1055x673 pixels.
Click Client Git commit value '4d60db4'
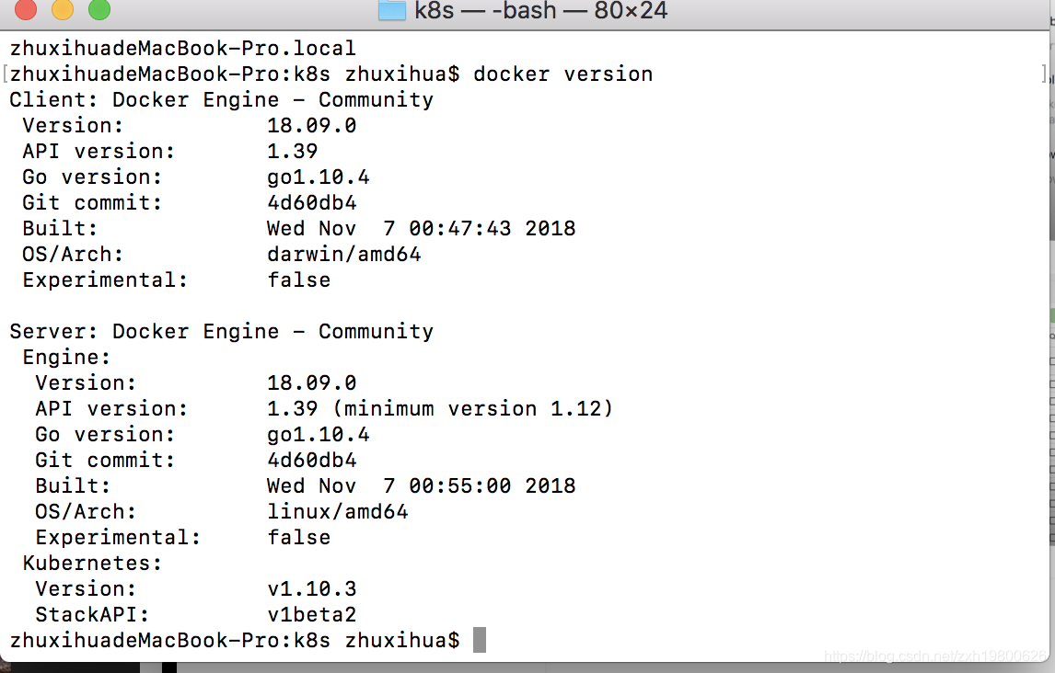[x=311, y=203]
